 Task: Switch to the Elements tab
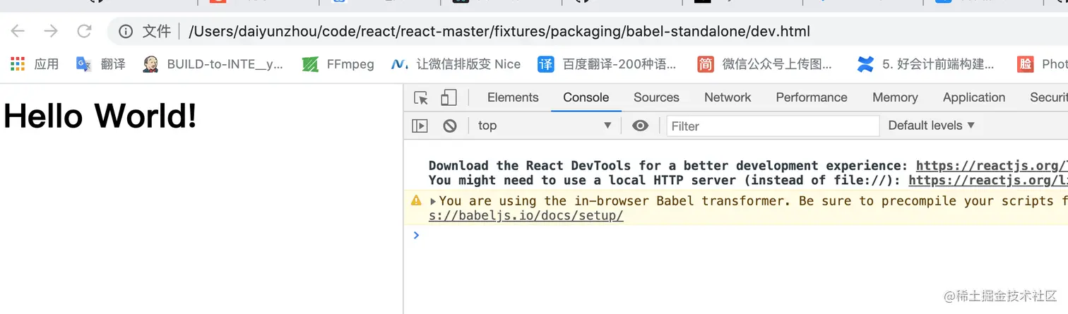(x=513, y=97)
